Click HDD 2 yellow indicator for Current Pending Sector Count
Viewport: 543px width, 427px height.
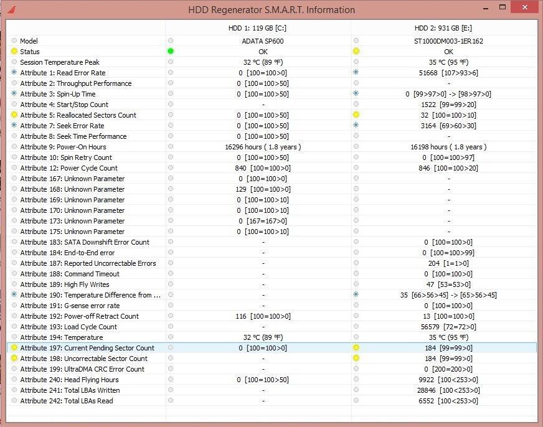(356, 348)
